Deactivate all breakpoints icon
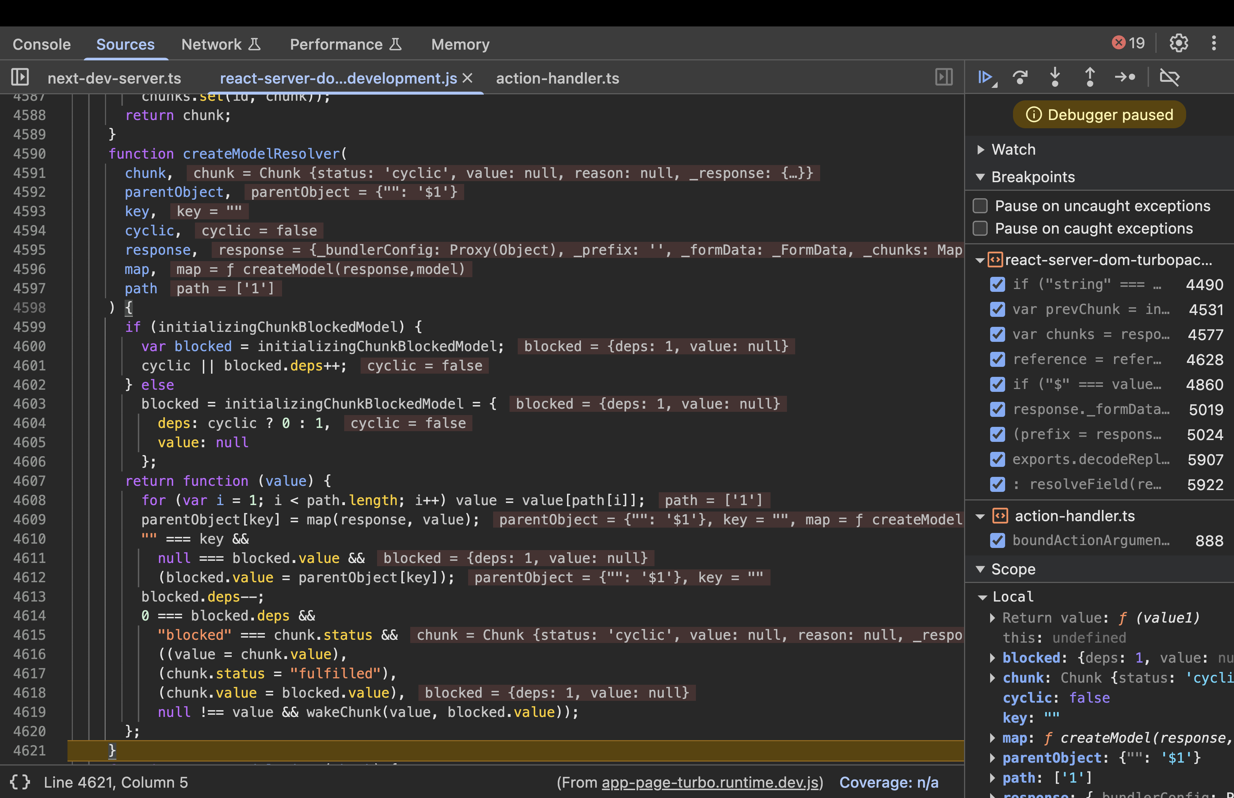The height and width of the screenshot is (798, 1234). [1169, 78]
